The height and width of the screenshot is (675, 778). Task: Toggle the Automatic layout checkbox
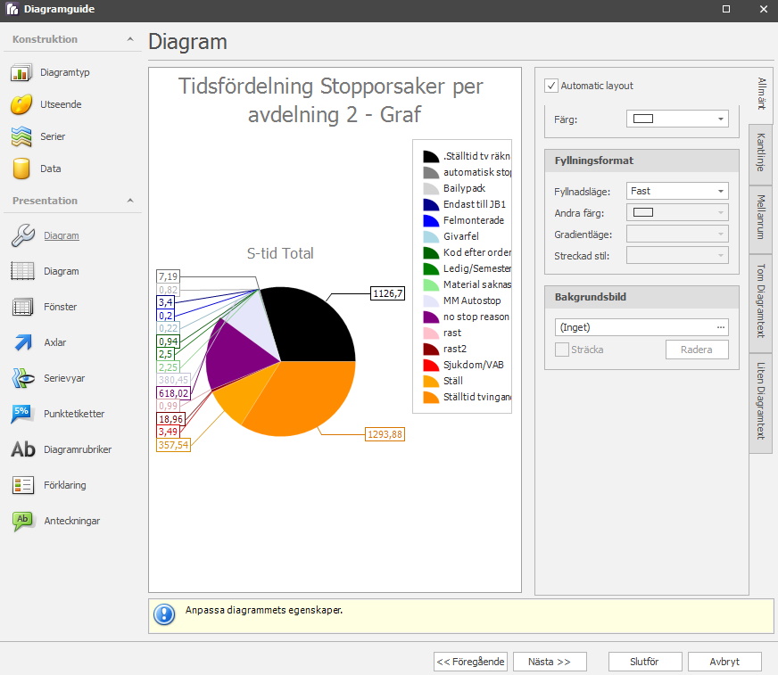click(x=551, y=86)
